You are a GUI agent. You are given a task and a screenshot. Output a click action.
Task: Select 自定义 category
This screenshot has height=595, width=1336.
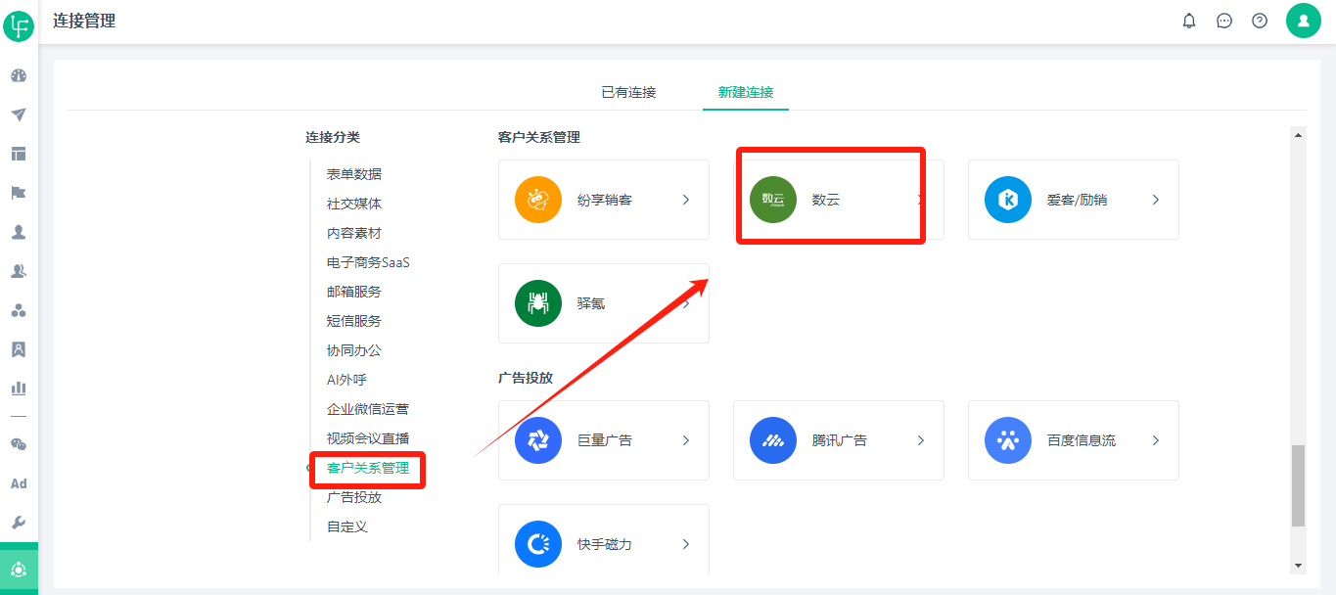pyautogui.click(x=347, y=526)
